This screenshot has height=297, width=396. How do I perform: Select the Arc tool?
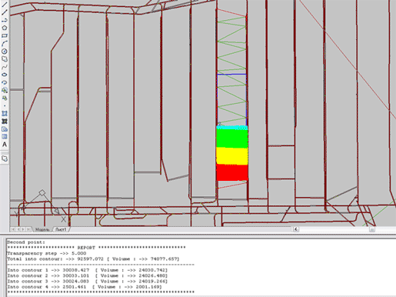coord(5,44)
